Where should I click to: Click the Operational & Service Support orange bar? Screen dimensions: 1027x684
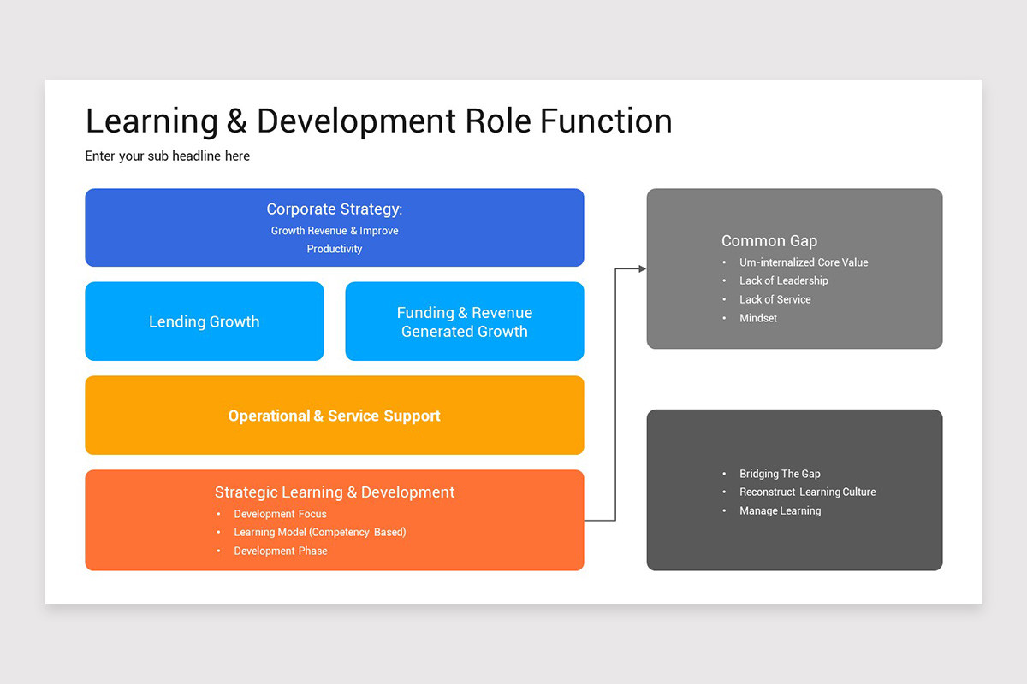pyautogui.click(x=334, y=416)
